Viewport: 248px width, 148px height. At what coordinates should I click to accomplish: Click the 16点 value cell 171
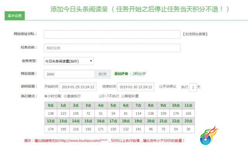point(101,129)
